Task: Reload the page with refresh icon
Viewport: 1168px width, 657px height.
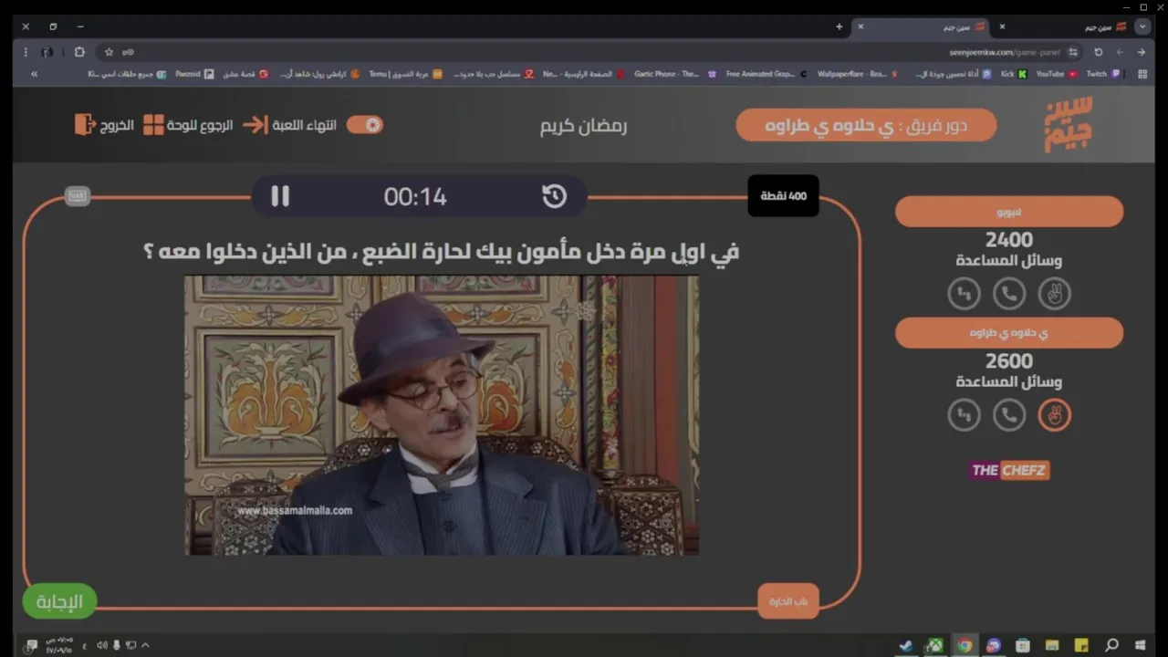Action: [1099, 52]
